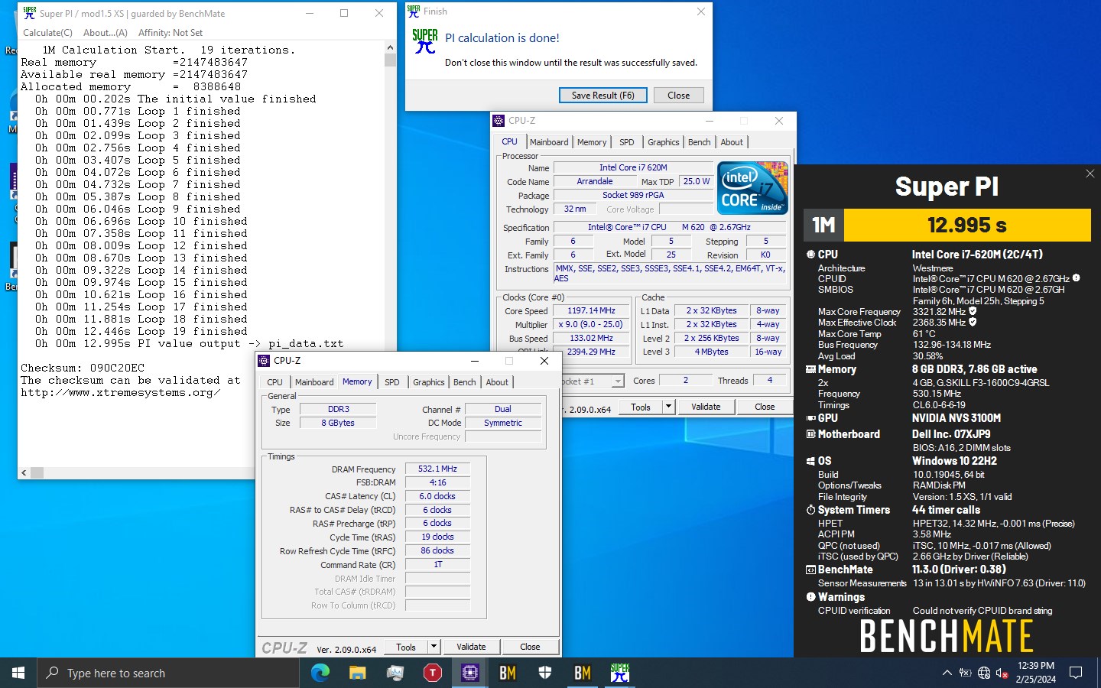
Task: Click the GPU card icon in BenchMate panel
Action: coord(810,418)
